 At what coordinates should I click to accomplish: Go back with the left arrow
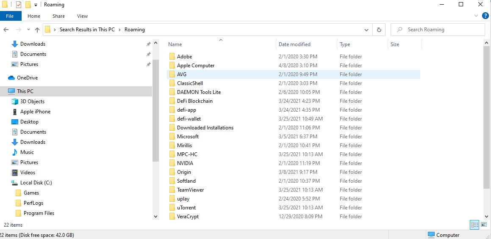pos(6,30)
